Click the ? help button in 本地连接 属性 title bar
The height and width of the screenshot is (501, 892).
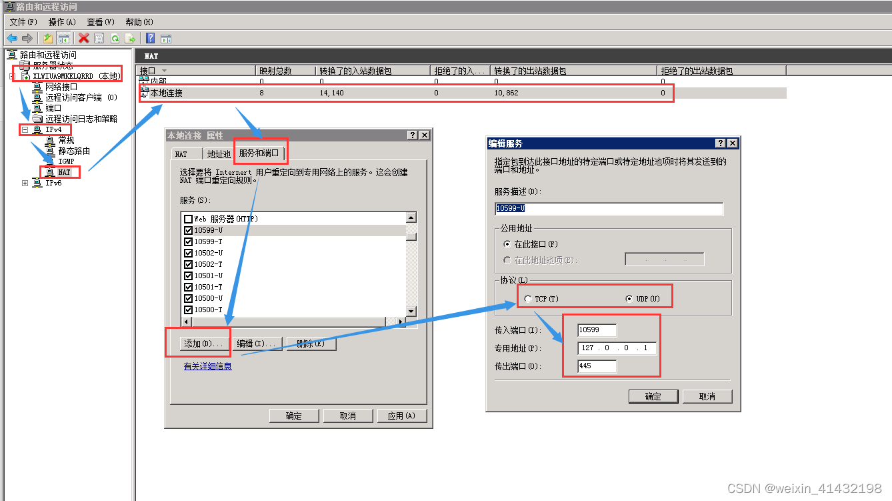point(413,135)
